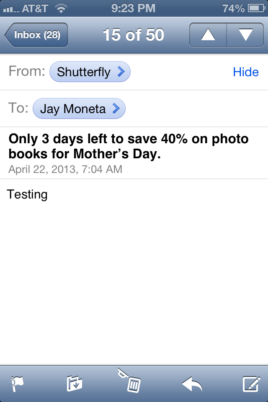Compose a new message with the pencil icon

(251, 384)
